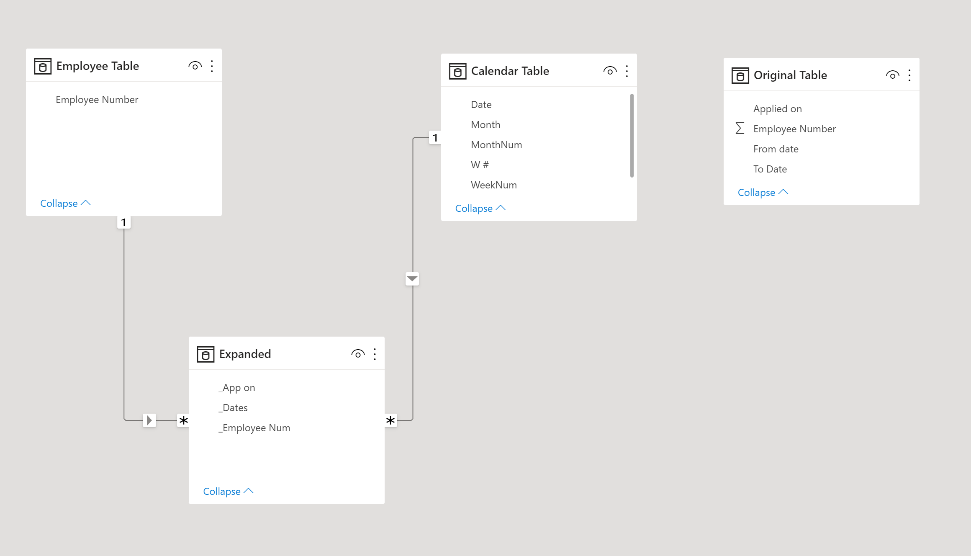Click the Employee Table table icon
971x556 pixels.
[x=43, y=66]
